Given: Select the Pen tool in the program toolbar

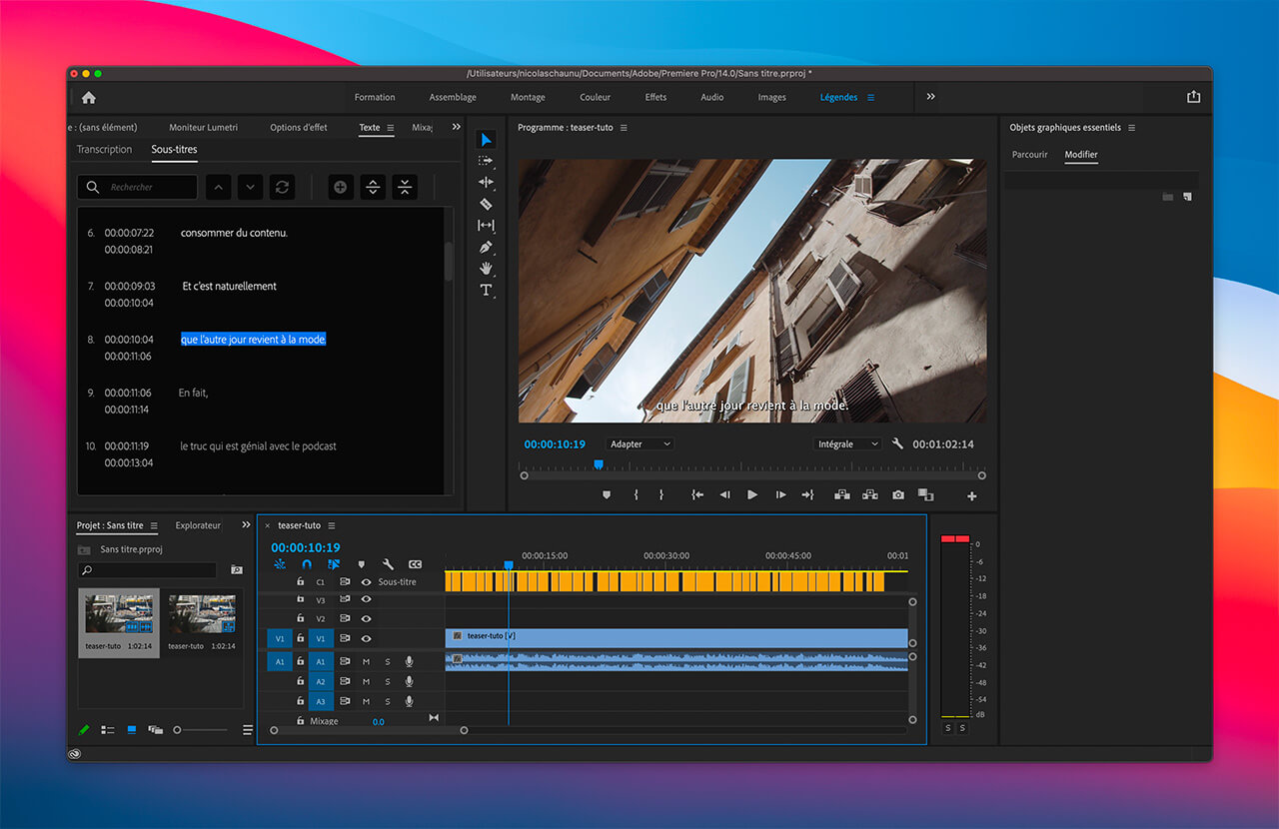Looking at the screenshot, I should pos(486,247).
